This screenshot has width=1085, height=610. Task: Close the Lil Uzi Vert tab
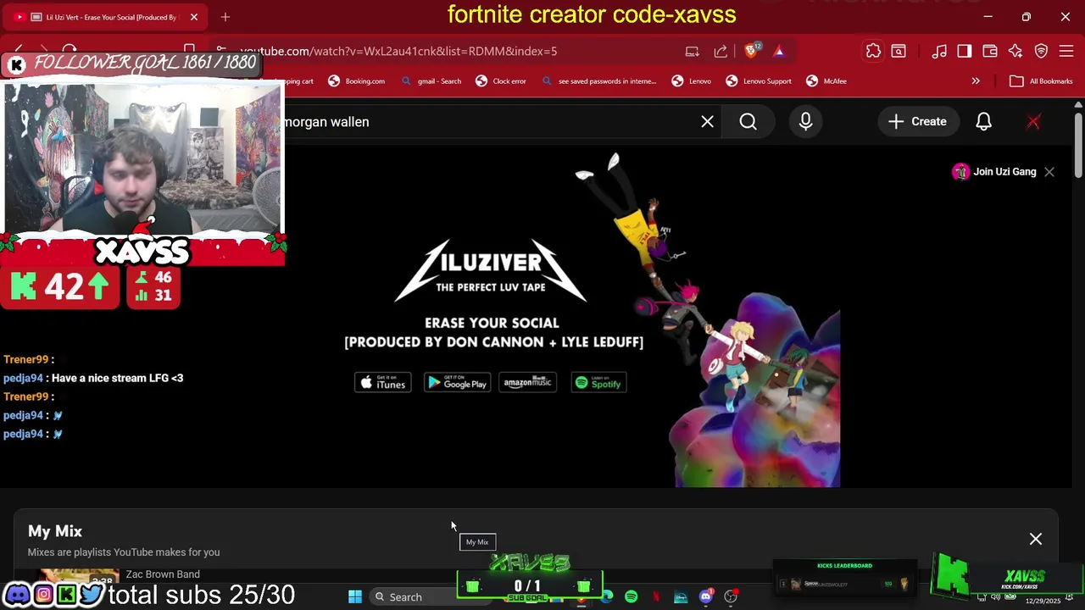coord(194,17)
